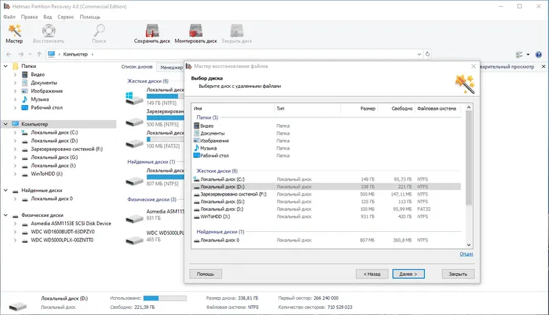Click the Далее button
Screen dimensions: 549x315
408,274
